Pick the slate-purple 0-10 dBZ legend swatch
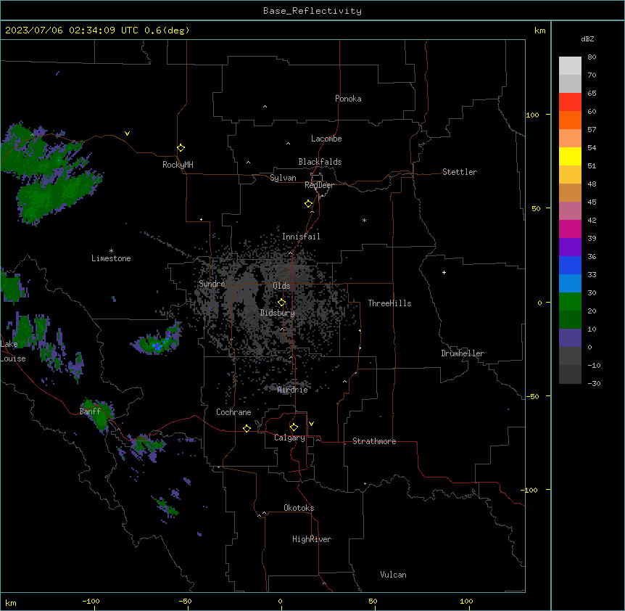Viewport: 625px width, 611px height. point(570,338)
